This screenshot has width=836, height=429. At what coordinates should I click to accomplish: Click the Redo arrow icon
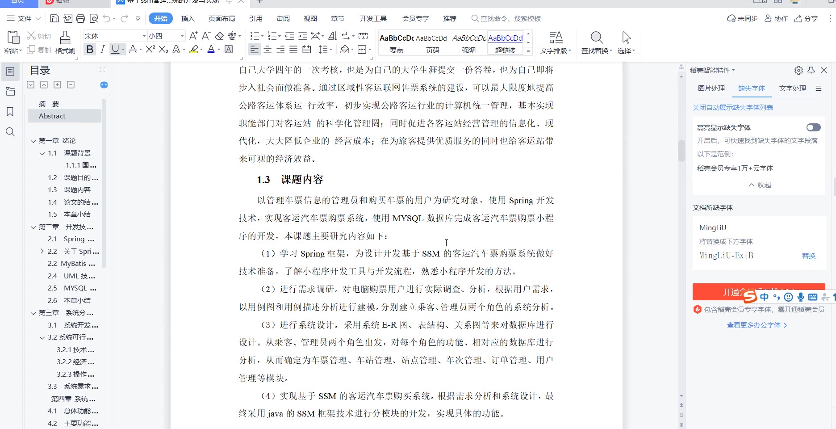click(125, 18)
